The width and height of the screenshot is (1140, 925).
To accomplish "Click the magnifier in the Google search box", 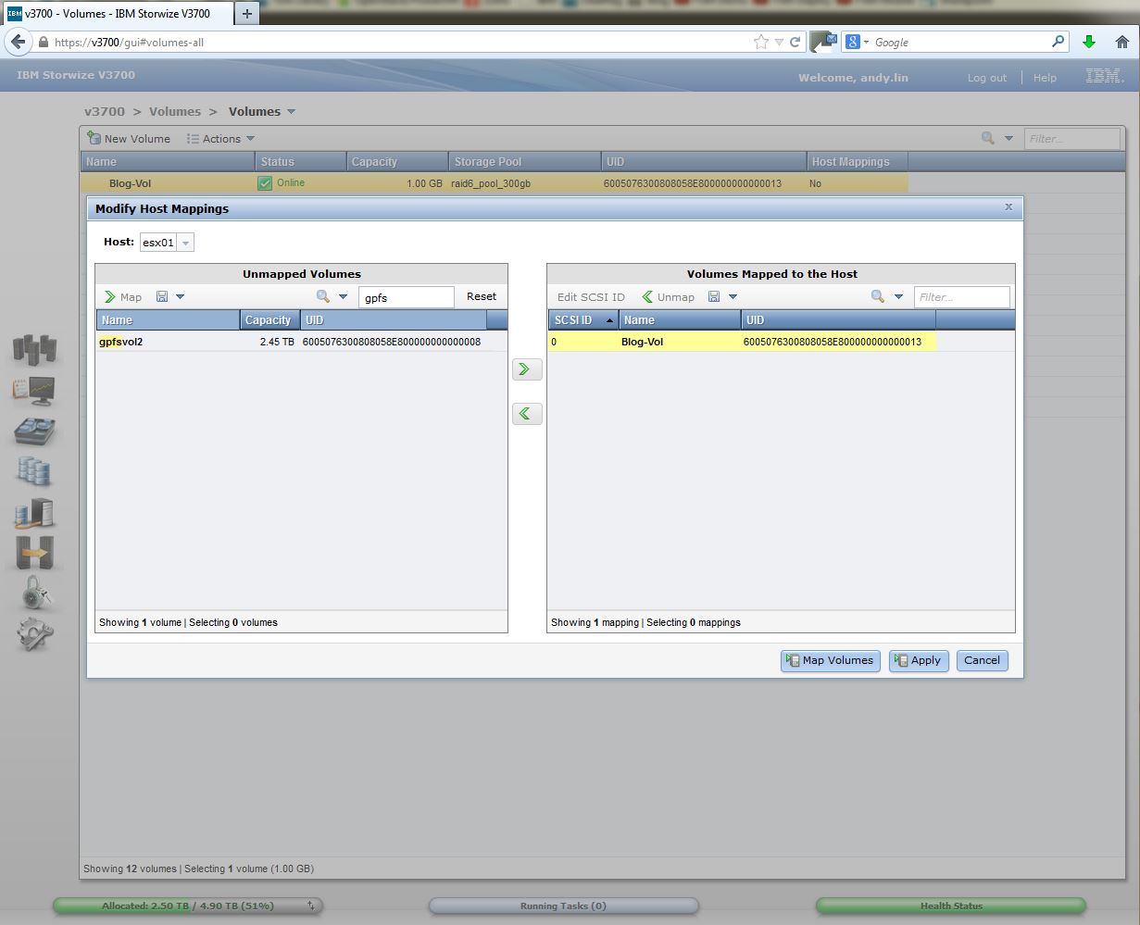I will point(1059,42).
